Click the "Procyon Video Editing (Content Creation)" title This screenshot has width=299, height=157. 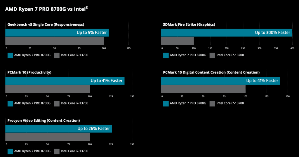(x=44, y=120)
